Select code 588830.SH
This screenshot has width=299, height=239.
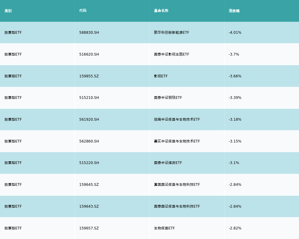tap(89, 33)
